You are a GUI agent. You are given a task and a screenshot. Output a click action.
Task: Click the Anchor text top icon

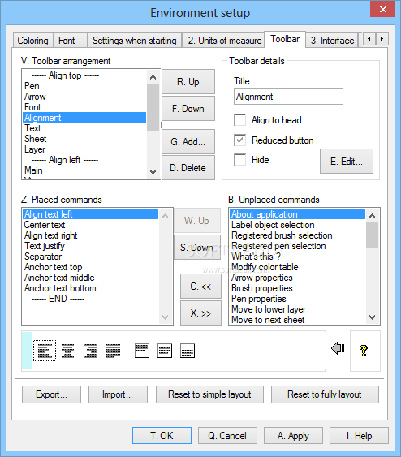coord(142,351)
